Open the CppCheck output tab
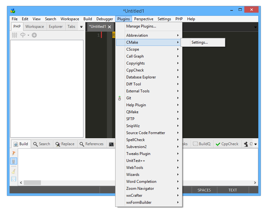This screenshot has width=270, height=217. click(227, 144)
